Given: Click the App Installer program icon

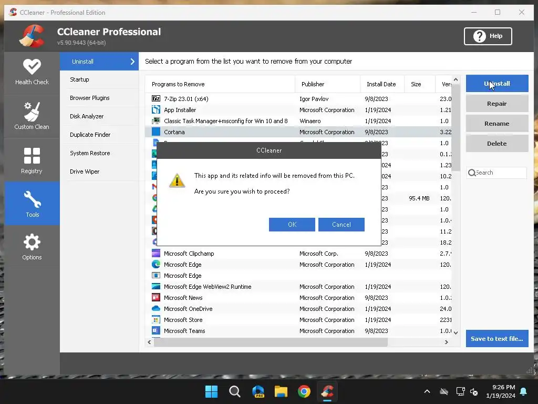Looking at the screenshot, I should click(x=156, y=109).
